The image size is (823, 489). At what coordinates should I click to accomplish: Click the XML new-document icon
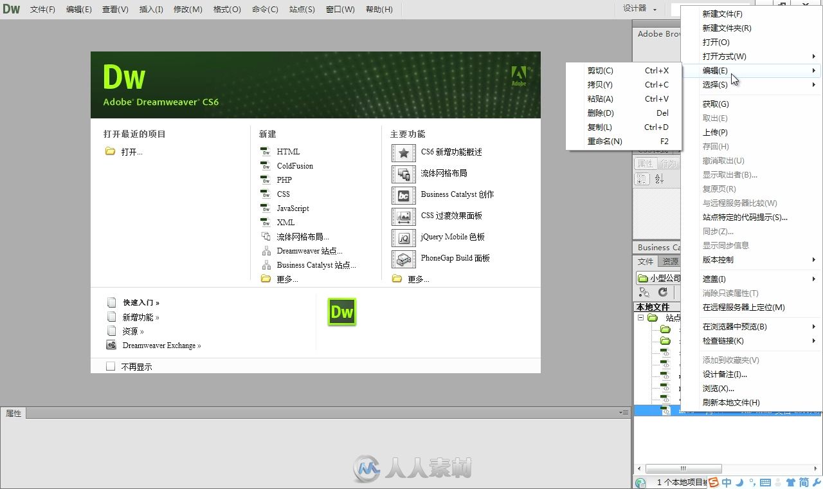pyautogui.click(x=266, y=223)
